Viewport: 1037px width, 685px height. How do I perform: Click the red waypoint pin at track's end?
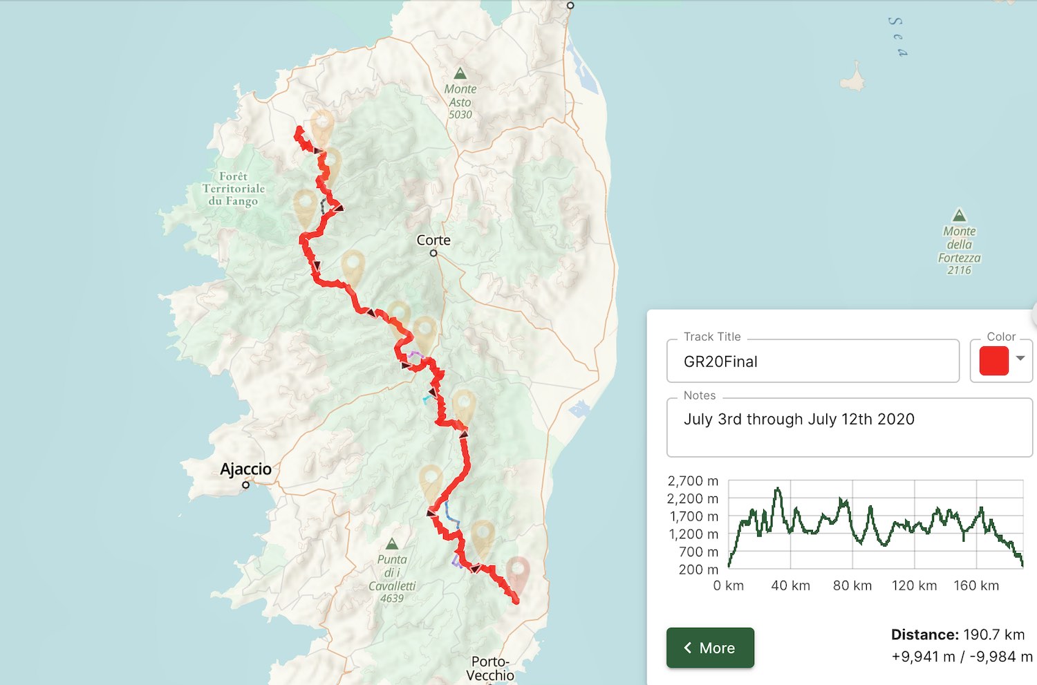[x=518, y=574]
